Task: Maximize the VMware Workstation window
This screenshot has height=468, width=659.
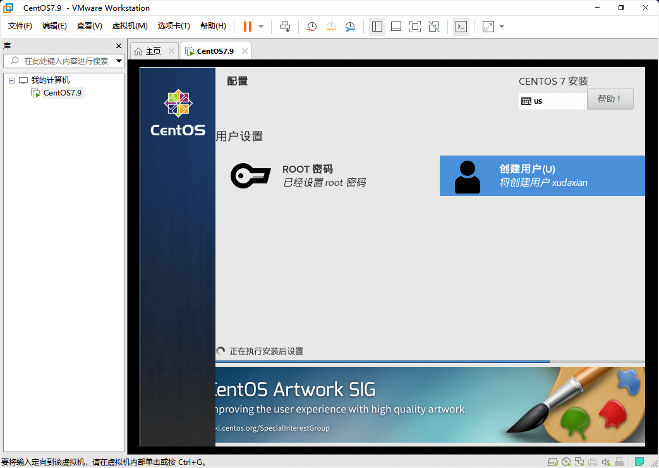Action: click(620, 8)
